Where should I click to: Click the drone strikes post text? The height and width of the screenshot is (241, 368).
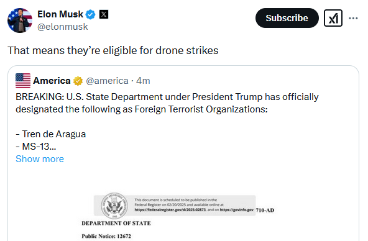[113, 50]
